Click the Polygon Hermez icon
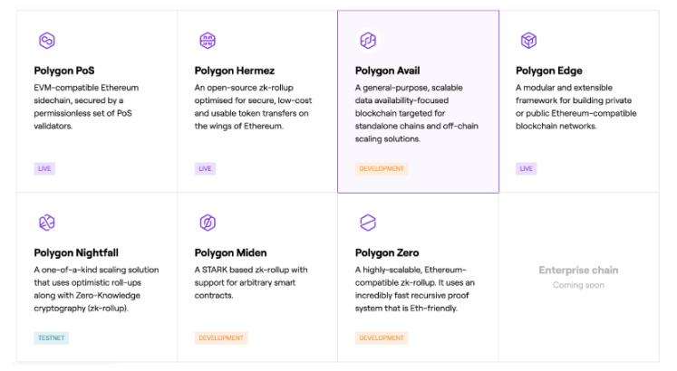677x371 pixels. coord(208,41)
